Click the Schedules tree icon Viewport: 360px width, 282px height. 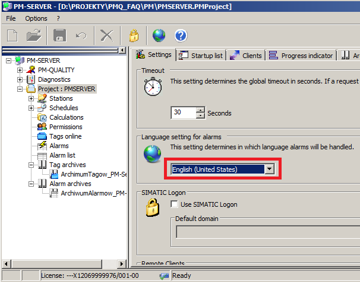[x=42, y=108]
